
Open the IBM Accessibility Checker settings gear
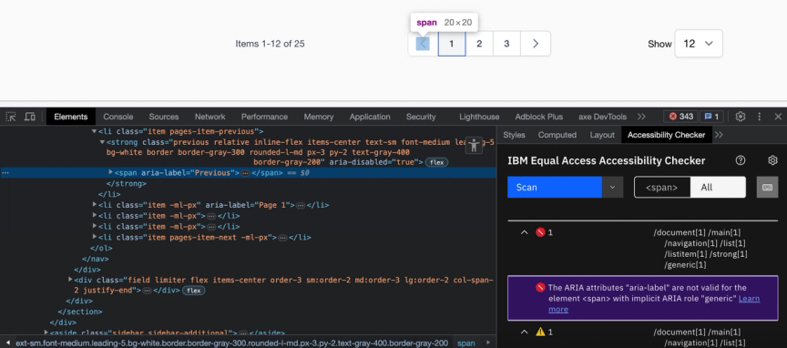click(x=772, y=160)
